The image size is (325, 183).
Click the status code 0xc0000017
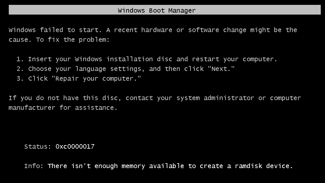(75, 146)
